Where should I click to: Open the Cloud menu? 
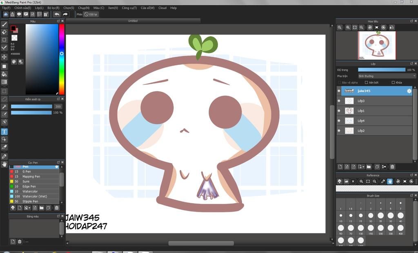tap(162, 8)
